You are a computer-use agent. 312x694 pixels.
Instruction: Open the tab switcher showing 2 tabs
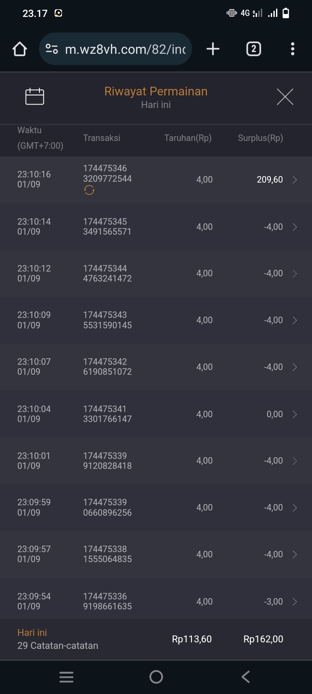(x=253, y=49)
